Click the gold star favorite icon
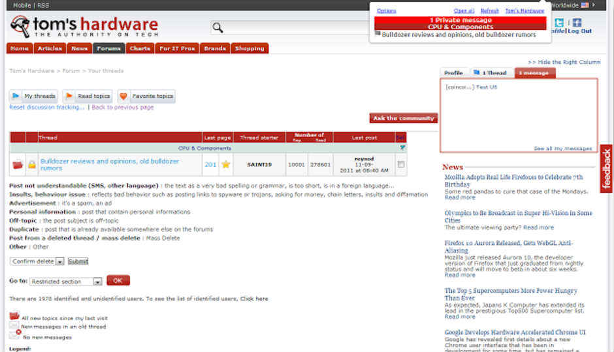 pyautogui.click(x=225, y=164)
